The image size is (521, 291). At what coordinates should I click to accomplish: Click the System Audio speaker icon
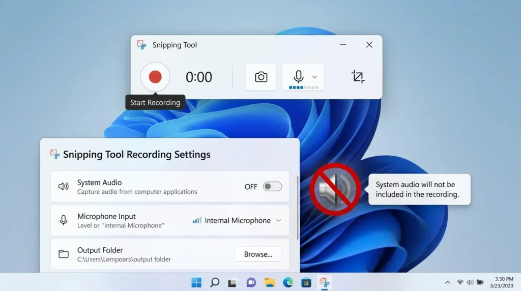tap(64, 186)
